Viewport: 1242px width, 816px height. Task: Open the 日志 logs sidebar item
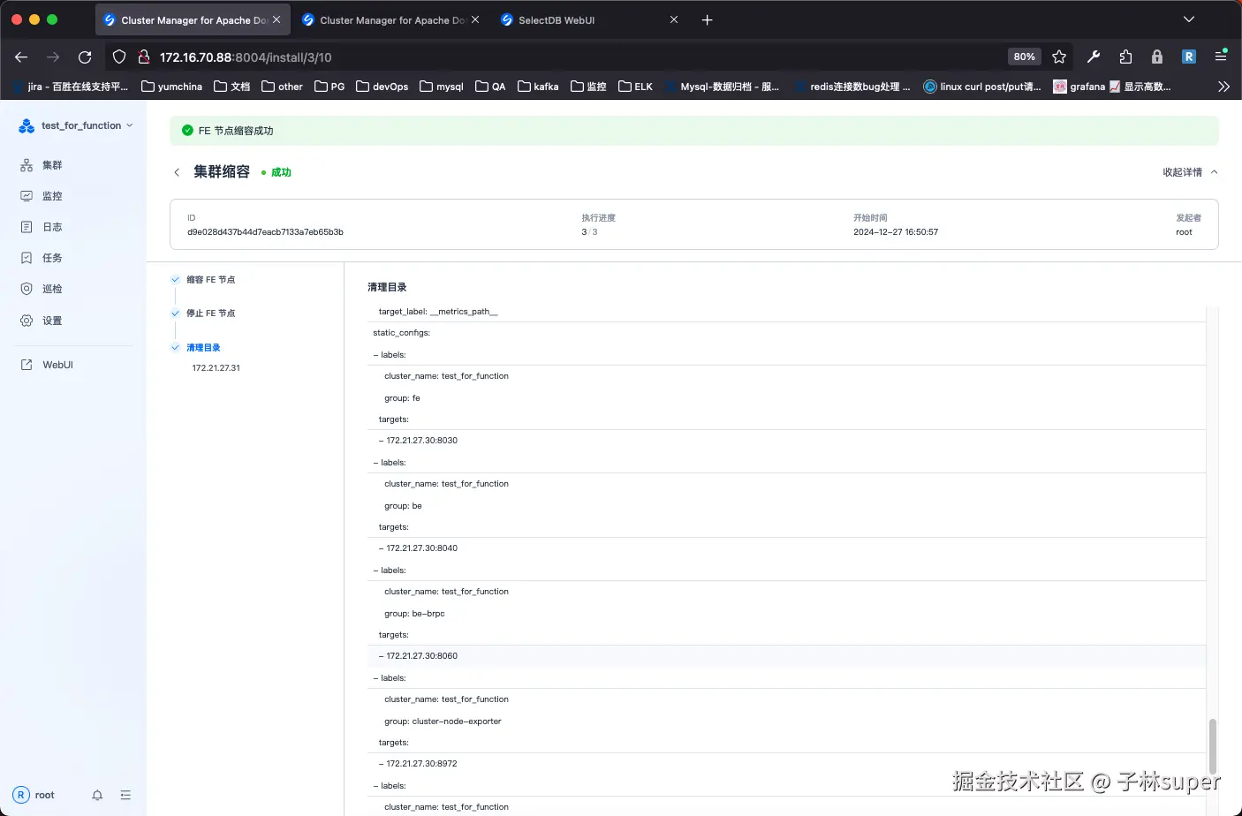[42, 227]
